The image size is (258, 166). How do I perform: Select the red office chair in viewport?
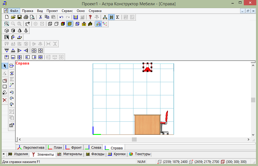(165, 123)
